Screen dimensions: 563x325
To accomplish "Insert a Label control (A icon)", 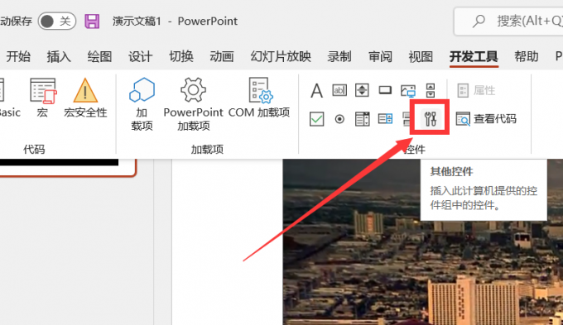I will [x=316, y=90].
